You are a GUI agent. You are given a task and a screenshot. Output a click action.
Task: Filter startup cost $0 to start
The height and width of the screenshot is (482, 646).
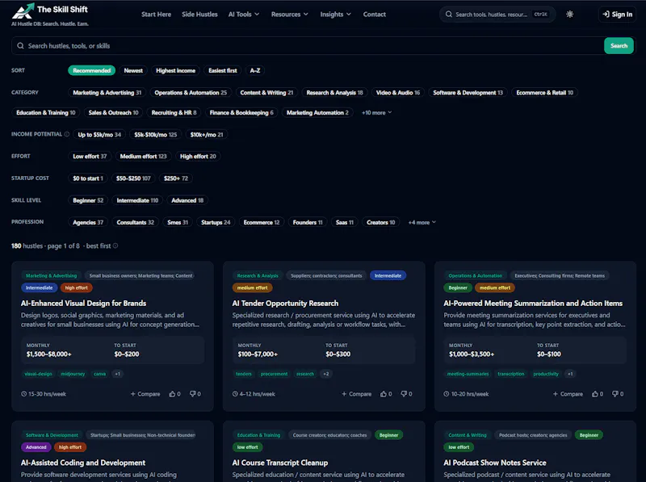click(x=88, y=178)
